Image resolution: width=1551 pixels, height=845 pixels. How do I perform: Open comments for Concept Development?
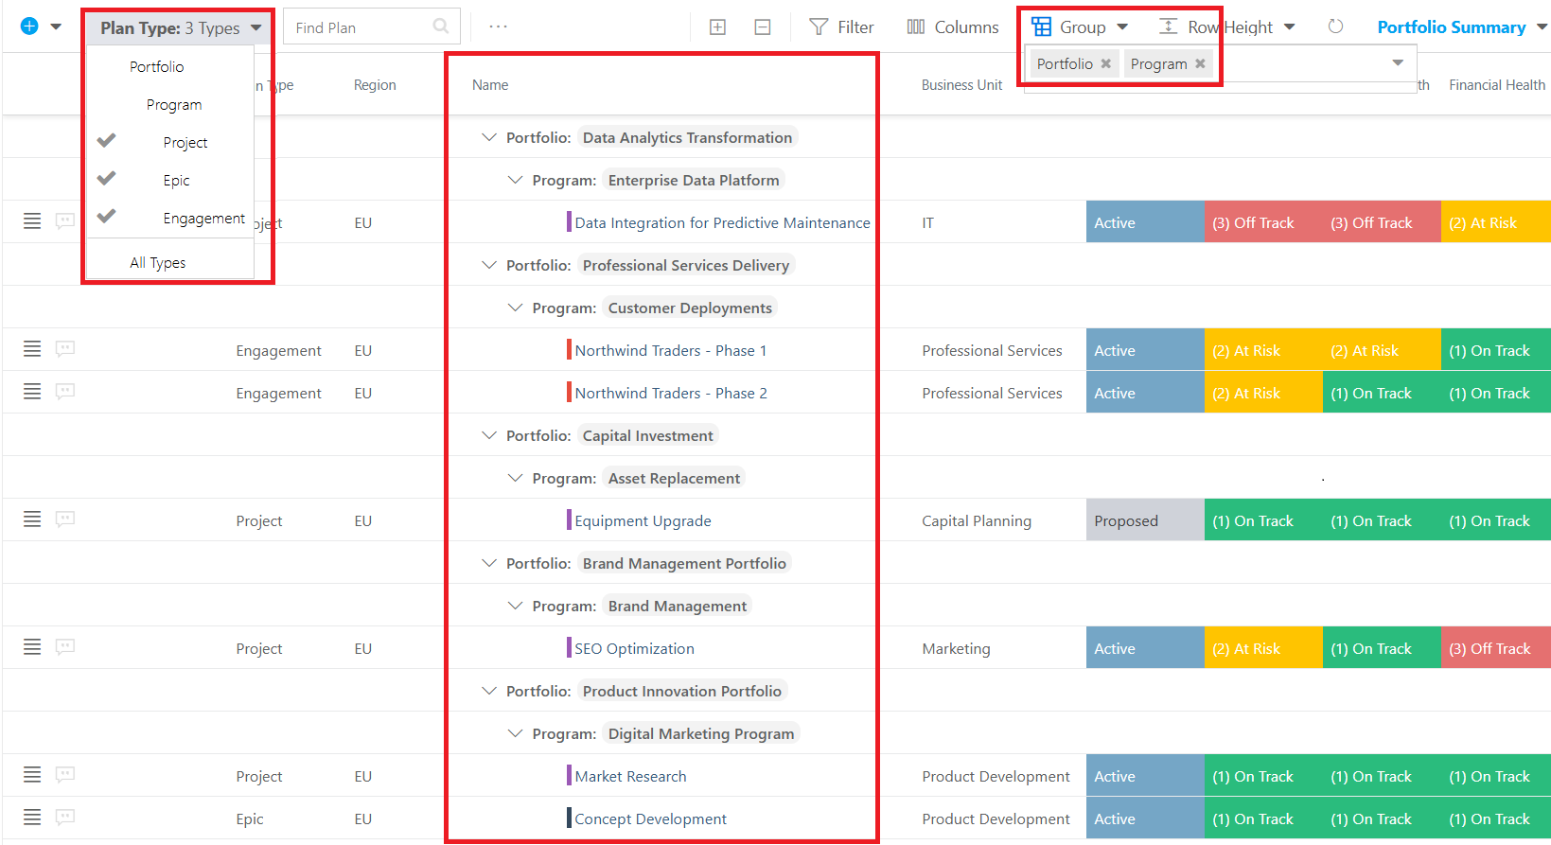[65, 817]
